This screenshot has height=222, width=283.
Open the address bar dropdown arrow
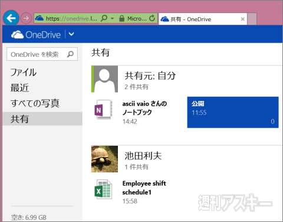112,18
